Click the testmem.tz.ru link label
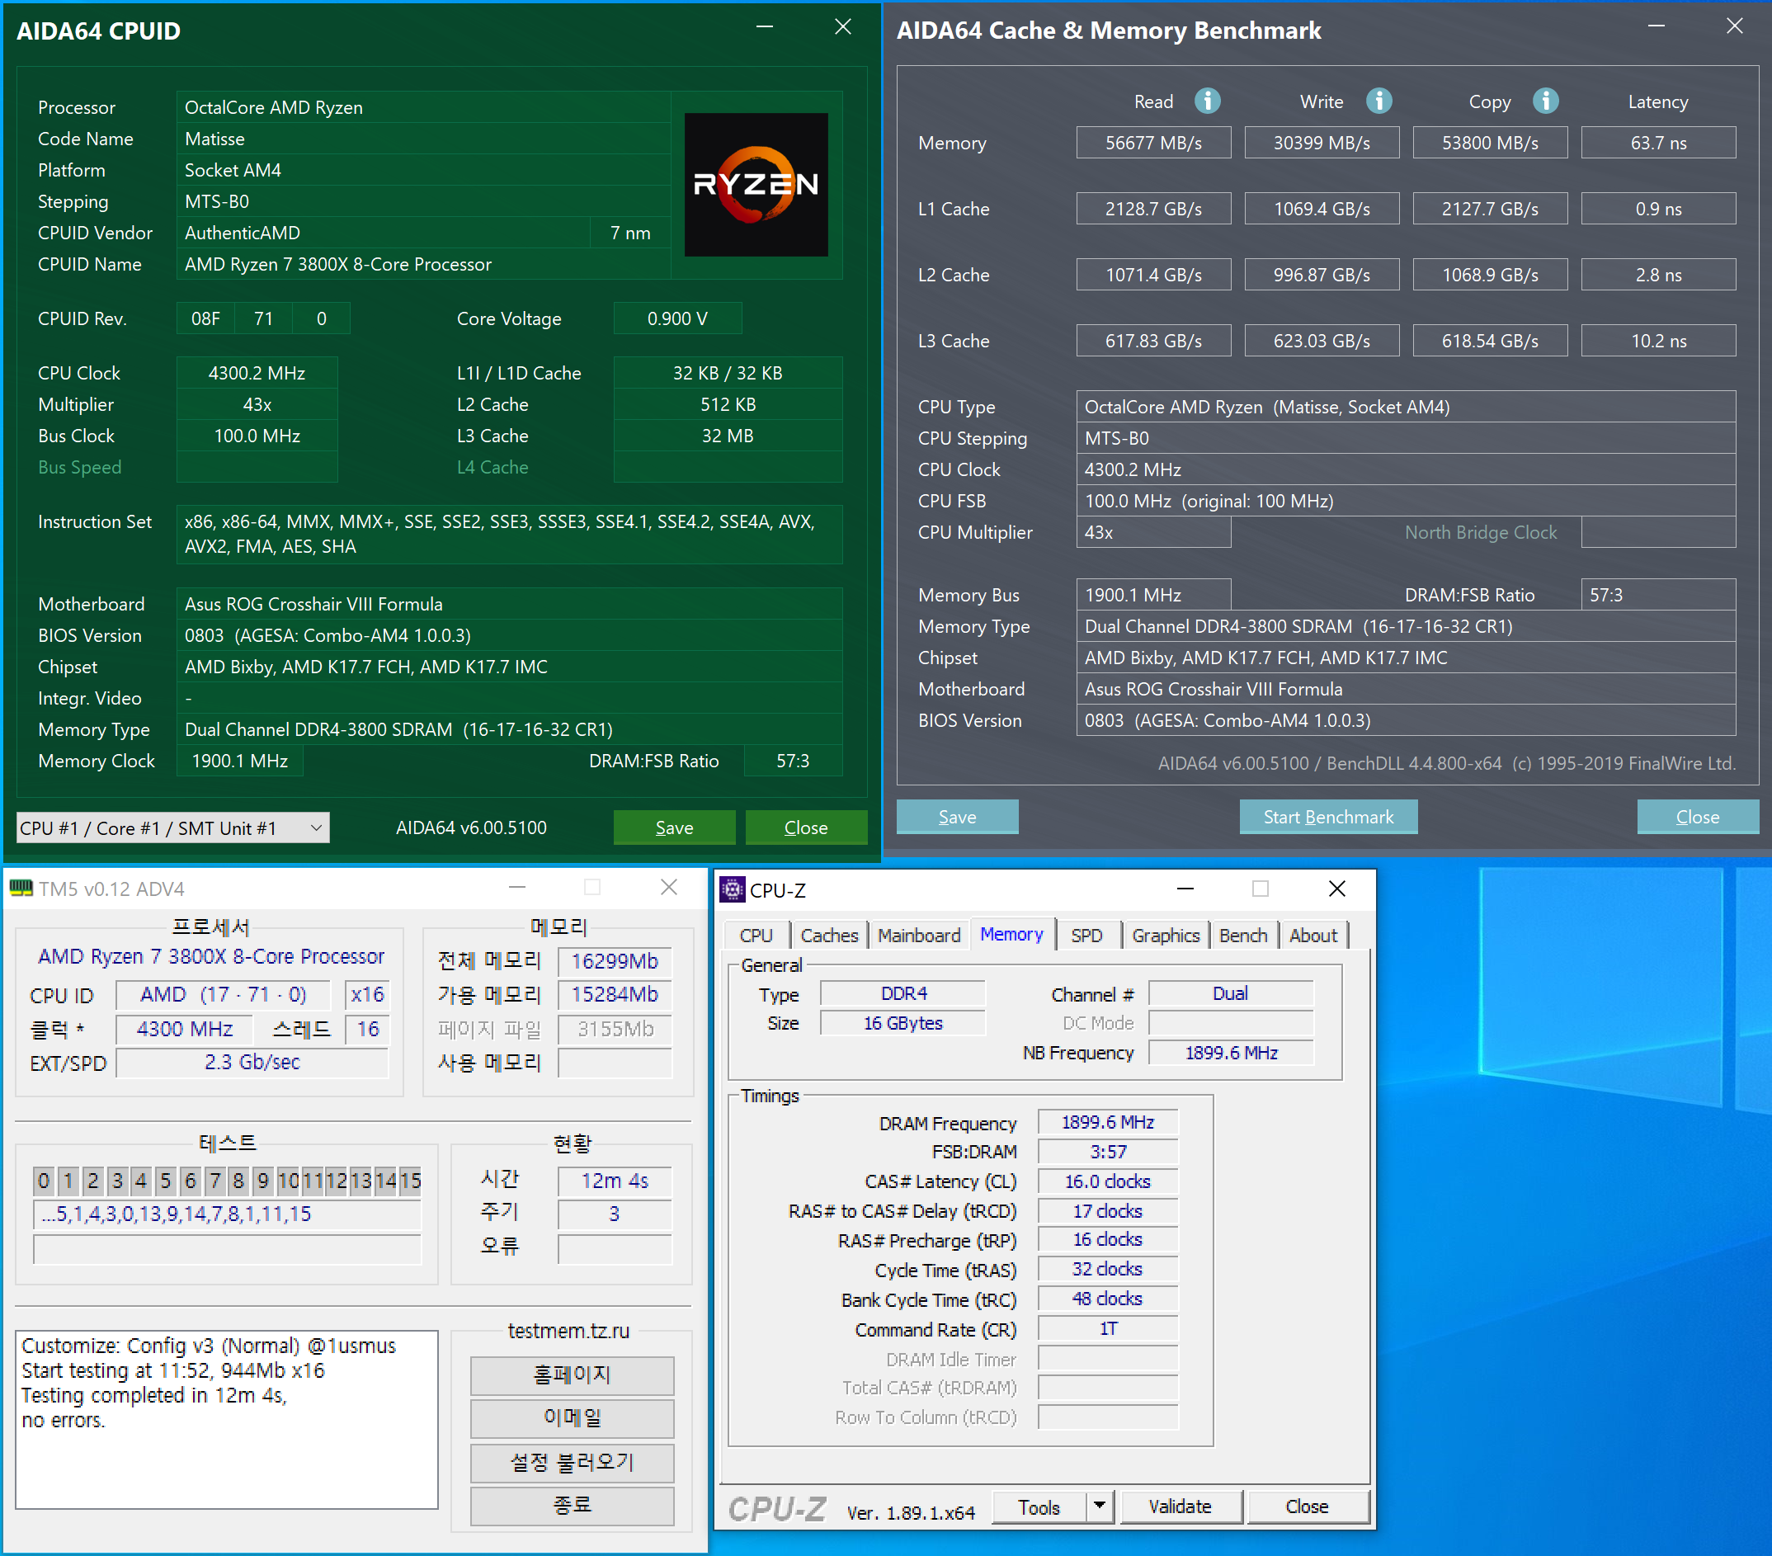 click(568, 1331)
